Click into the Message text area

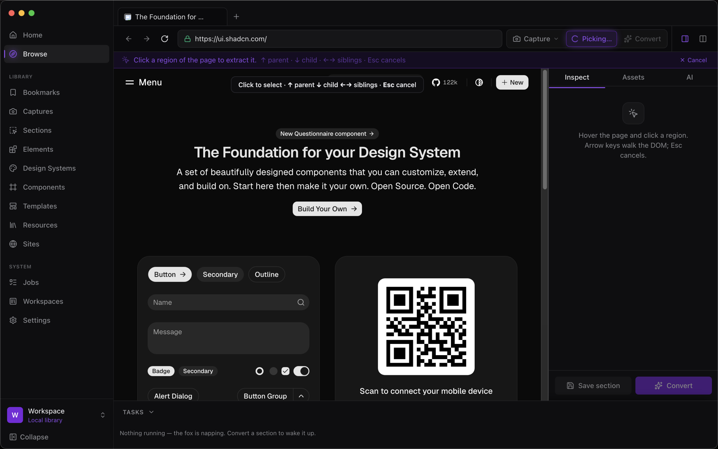pos(228,338)
